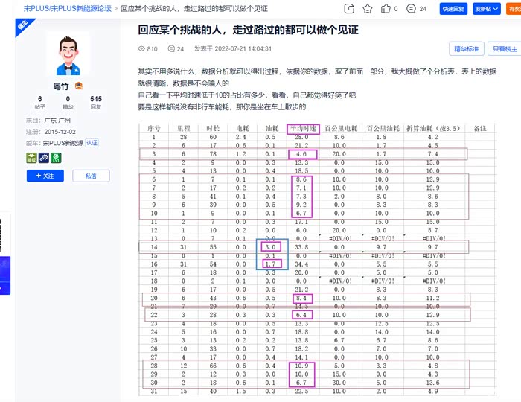Click the breadcrumb post title text
The height and width of the screenshot is (402, 521).
coord(194,9)
